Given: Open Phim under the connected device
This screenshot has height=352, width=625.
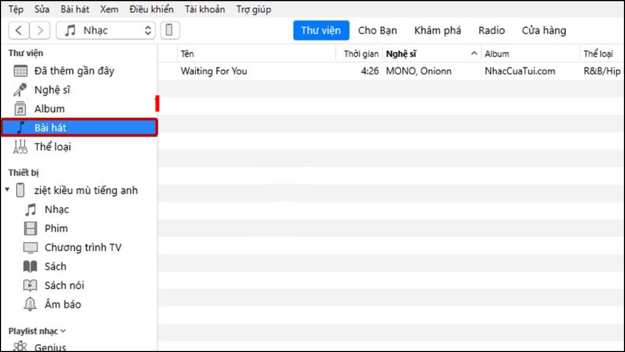Looking at the screenshot, I should tap(56, 228).
